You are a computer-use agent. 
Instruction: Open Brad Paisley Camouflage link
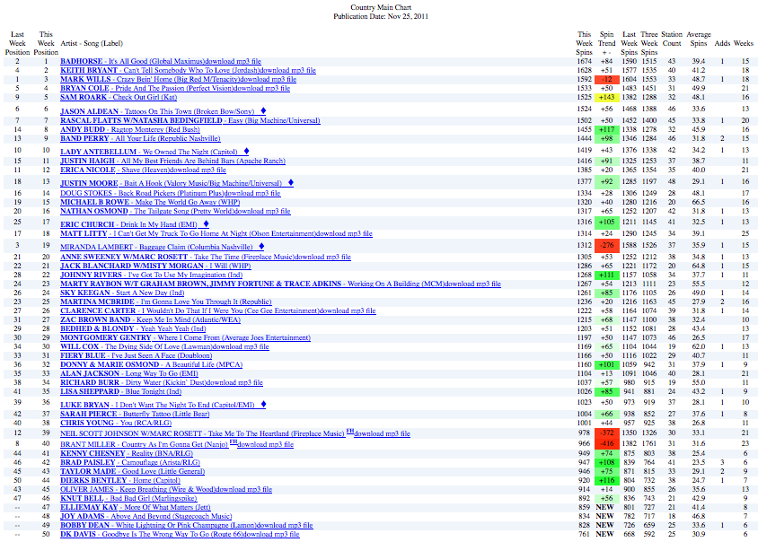(x=130, y=463)
